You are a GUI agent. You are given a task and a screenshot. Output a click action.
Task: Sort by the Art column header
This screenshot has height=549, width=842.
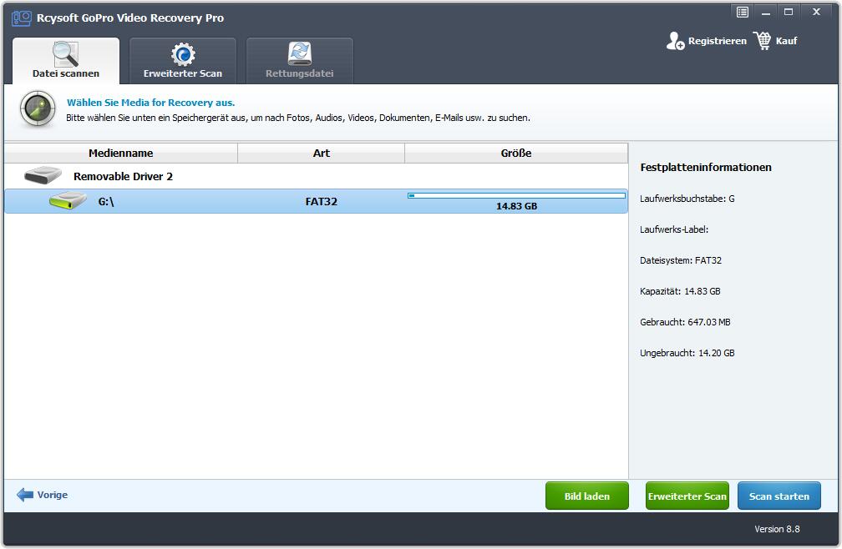click(x=321, y=154)
